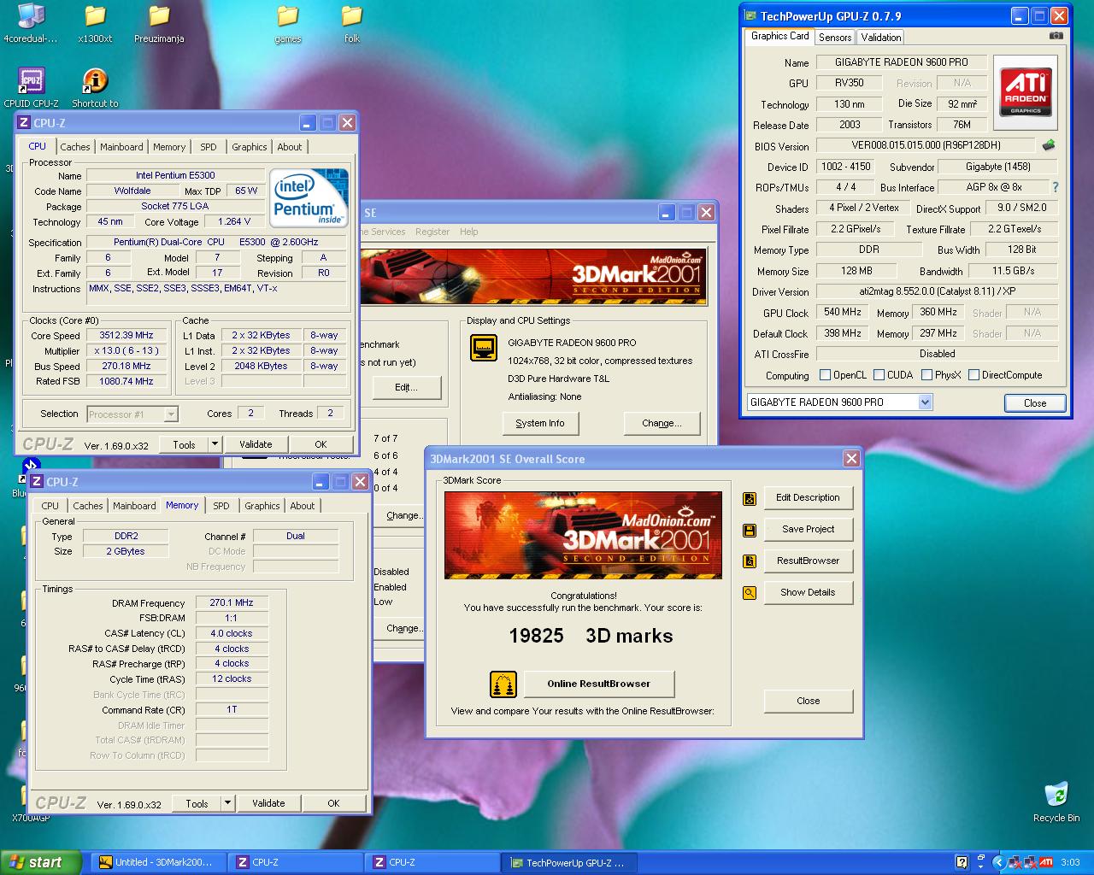Viewport: 1094px width, 875px height.
Task: Open Graphics tab in top CPU-Z window
Action: click(250, 147)
